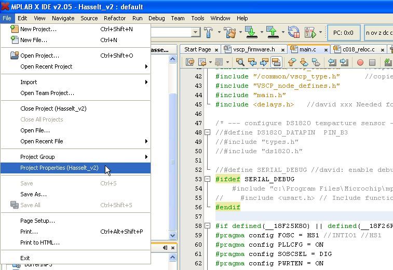Select Project Properties (Hasselt_v2) menu entry
The width and height of the screenshot is (393, 270).
(x=59, y=168)
